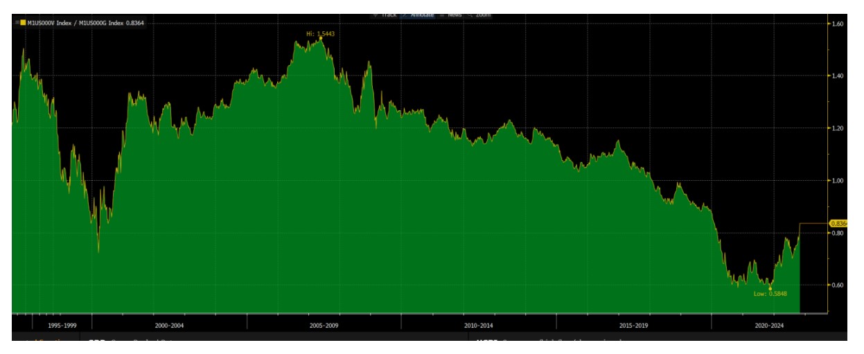This screenshot has height=354, width=864.
Task: Select the 2000-2004 time axis segment
Action: [x=169, y=324]
